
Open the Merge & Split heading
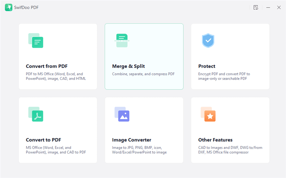point(128,66)
